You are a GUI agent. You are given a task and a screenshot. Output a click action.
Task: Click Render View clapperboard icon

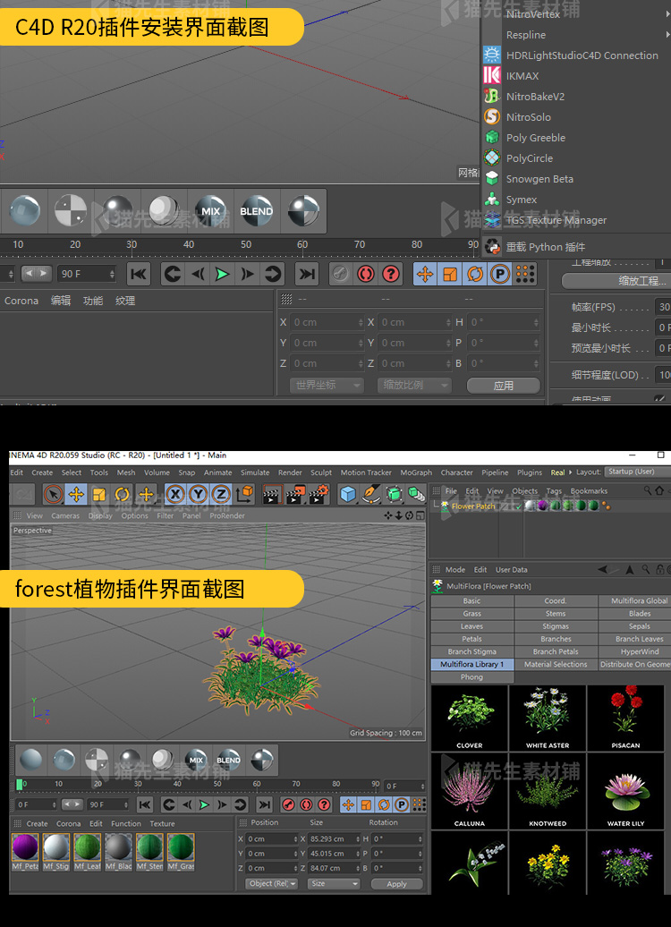(x=271, y=494)
